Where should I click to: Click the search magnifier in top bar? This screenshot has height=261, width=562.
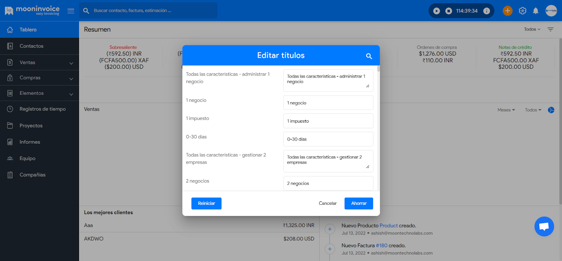click(x=86, y=11)
